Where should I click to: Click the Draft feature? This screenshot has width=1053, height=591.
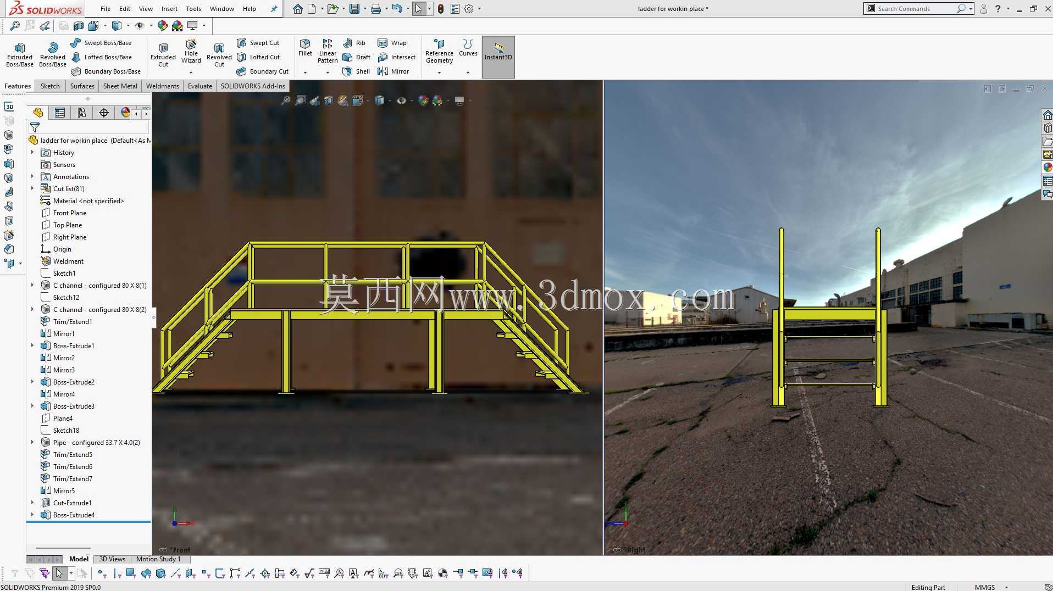356,57
